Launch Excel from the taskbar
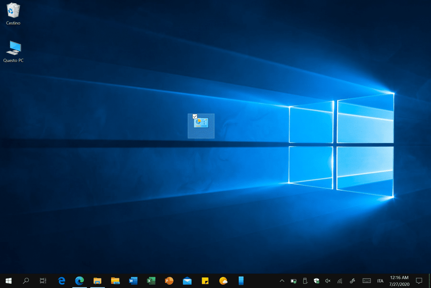 [151, 280]
